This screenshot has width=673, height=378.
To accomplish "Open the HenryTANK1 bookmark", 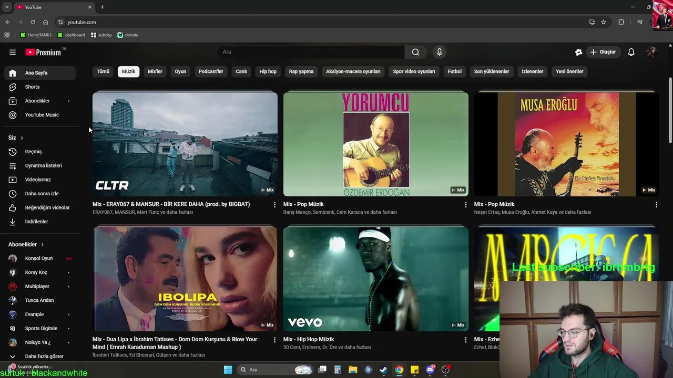I will click(36, 35).
